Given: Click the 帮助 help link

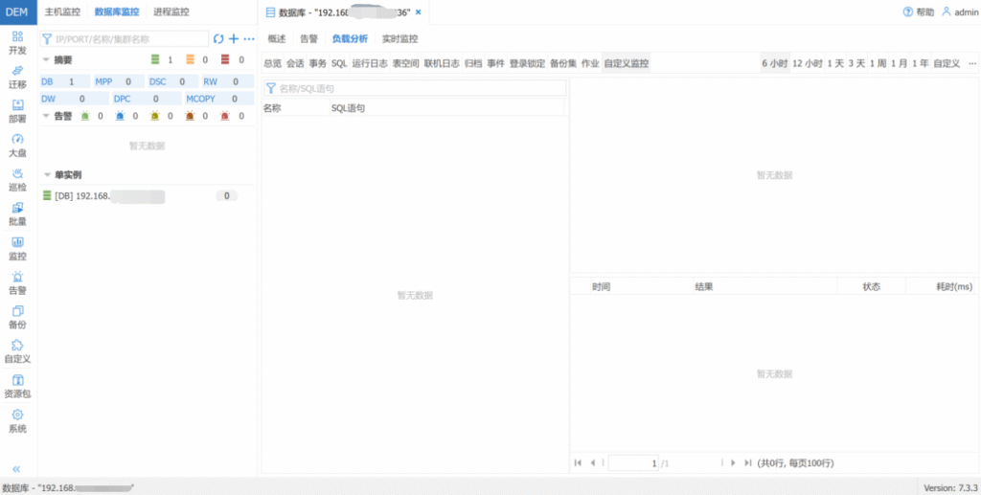Looking at the screenshot, I should (x=918, y=12).
